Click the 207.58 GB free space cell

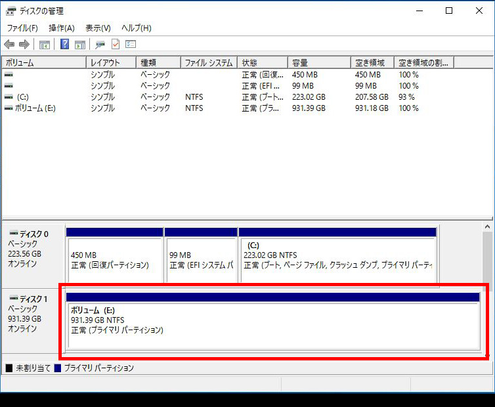click(372, 97)
